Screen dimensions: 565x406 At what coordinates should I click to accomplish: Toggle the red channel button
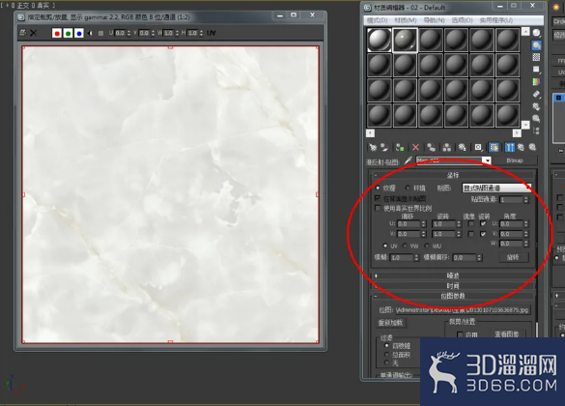click(57, 33)
